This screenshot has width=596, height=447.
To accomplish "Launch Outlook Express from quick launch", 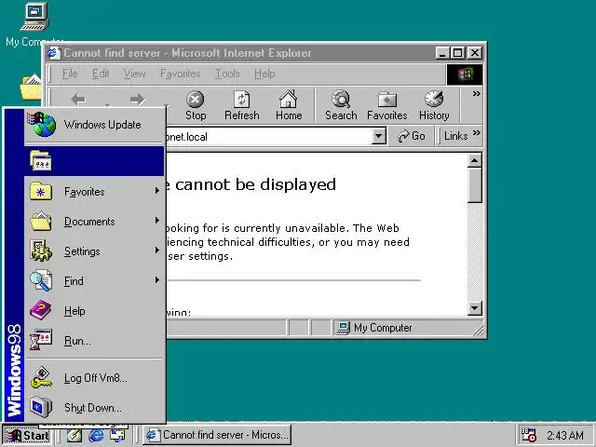I will (x=117, y=435).
